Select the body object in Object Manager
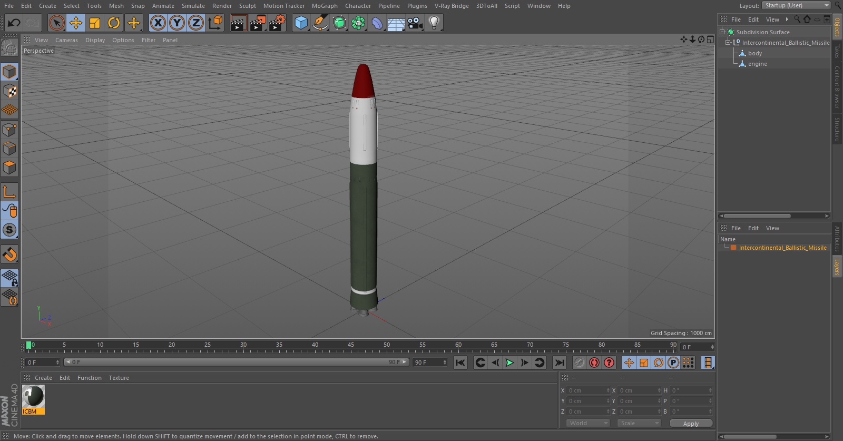Image resolution: width=843 pixels, height=441 pixels. click(x=755, y=53)
